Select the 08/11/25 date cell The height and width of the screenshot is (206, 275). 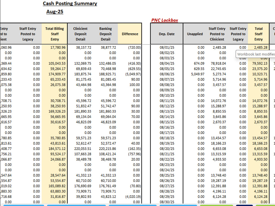click(167, 101)
